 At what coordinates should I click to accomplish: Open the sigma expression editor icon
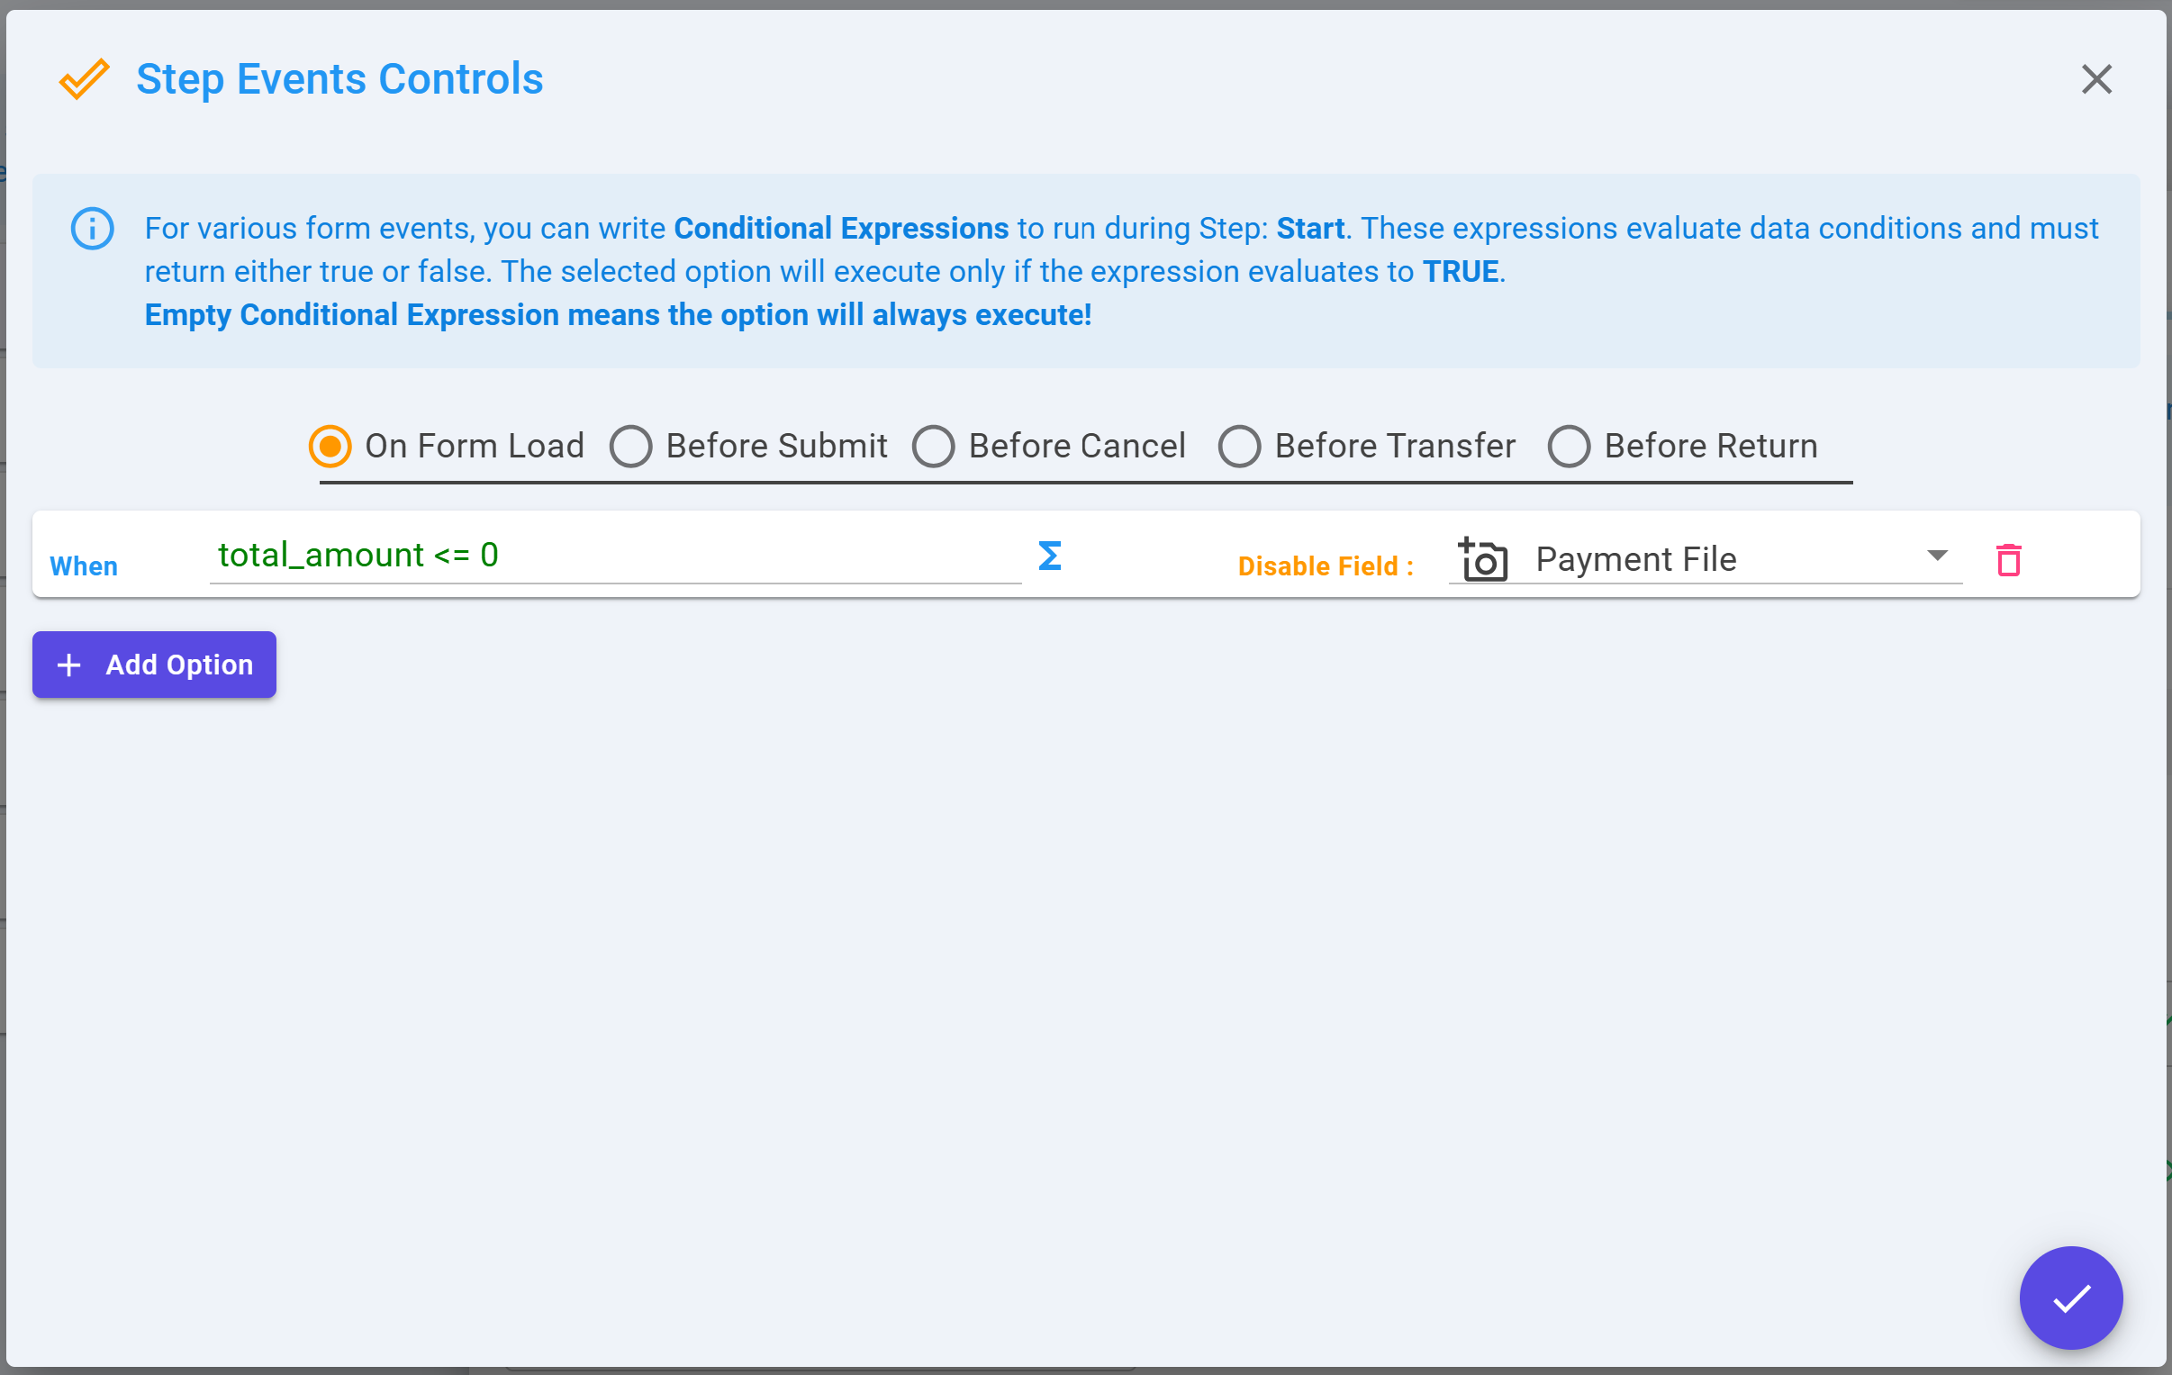click(x=1050, y=556)
